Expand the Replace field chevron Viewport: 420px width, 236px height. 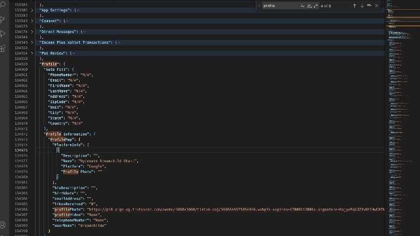tap(259, 5)
